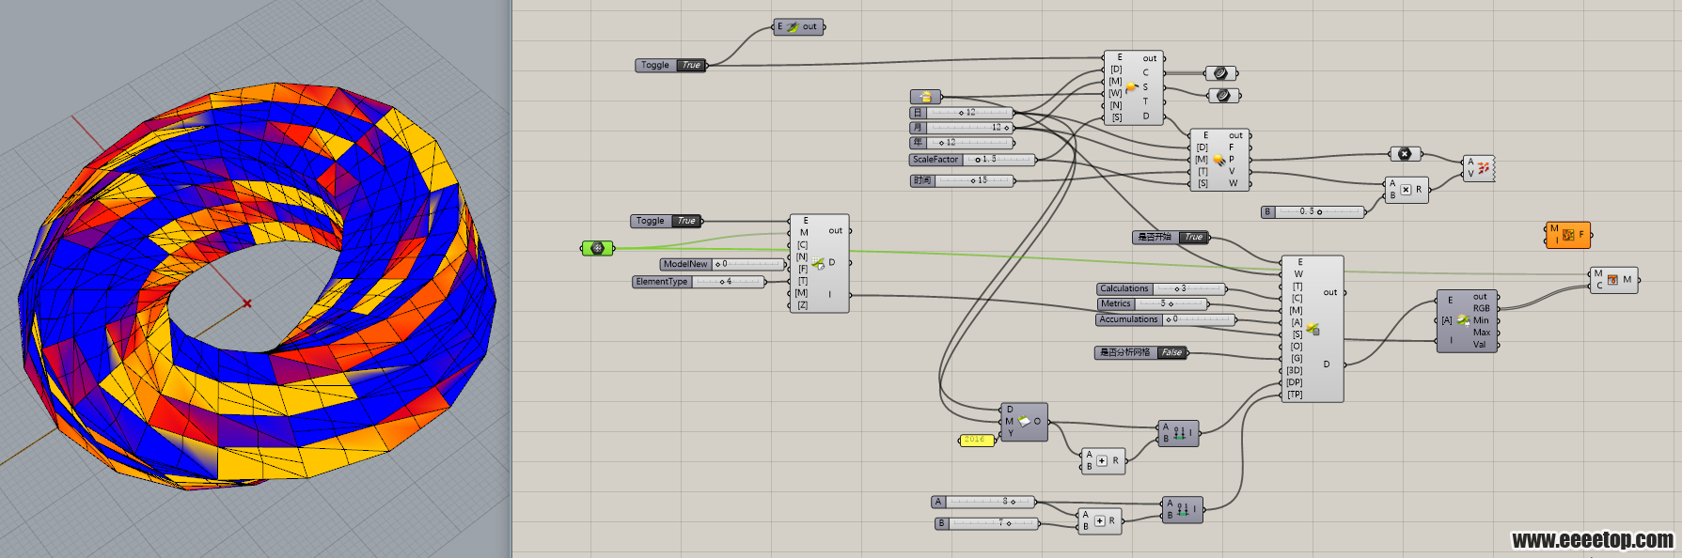Click the orange mesh component with M, I, F ports
Viewport: 1682px width, 558px height.
click(x=1568, y=235)
